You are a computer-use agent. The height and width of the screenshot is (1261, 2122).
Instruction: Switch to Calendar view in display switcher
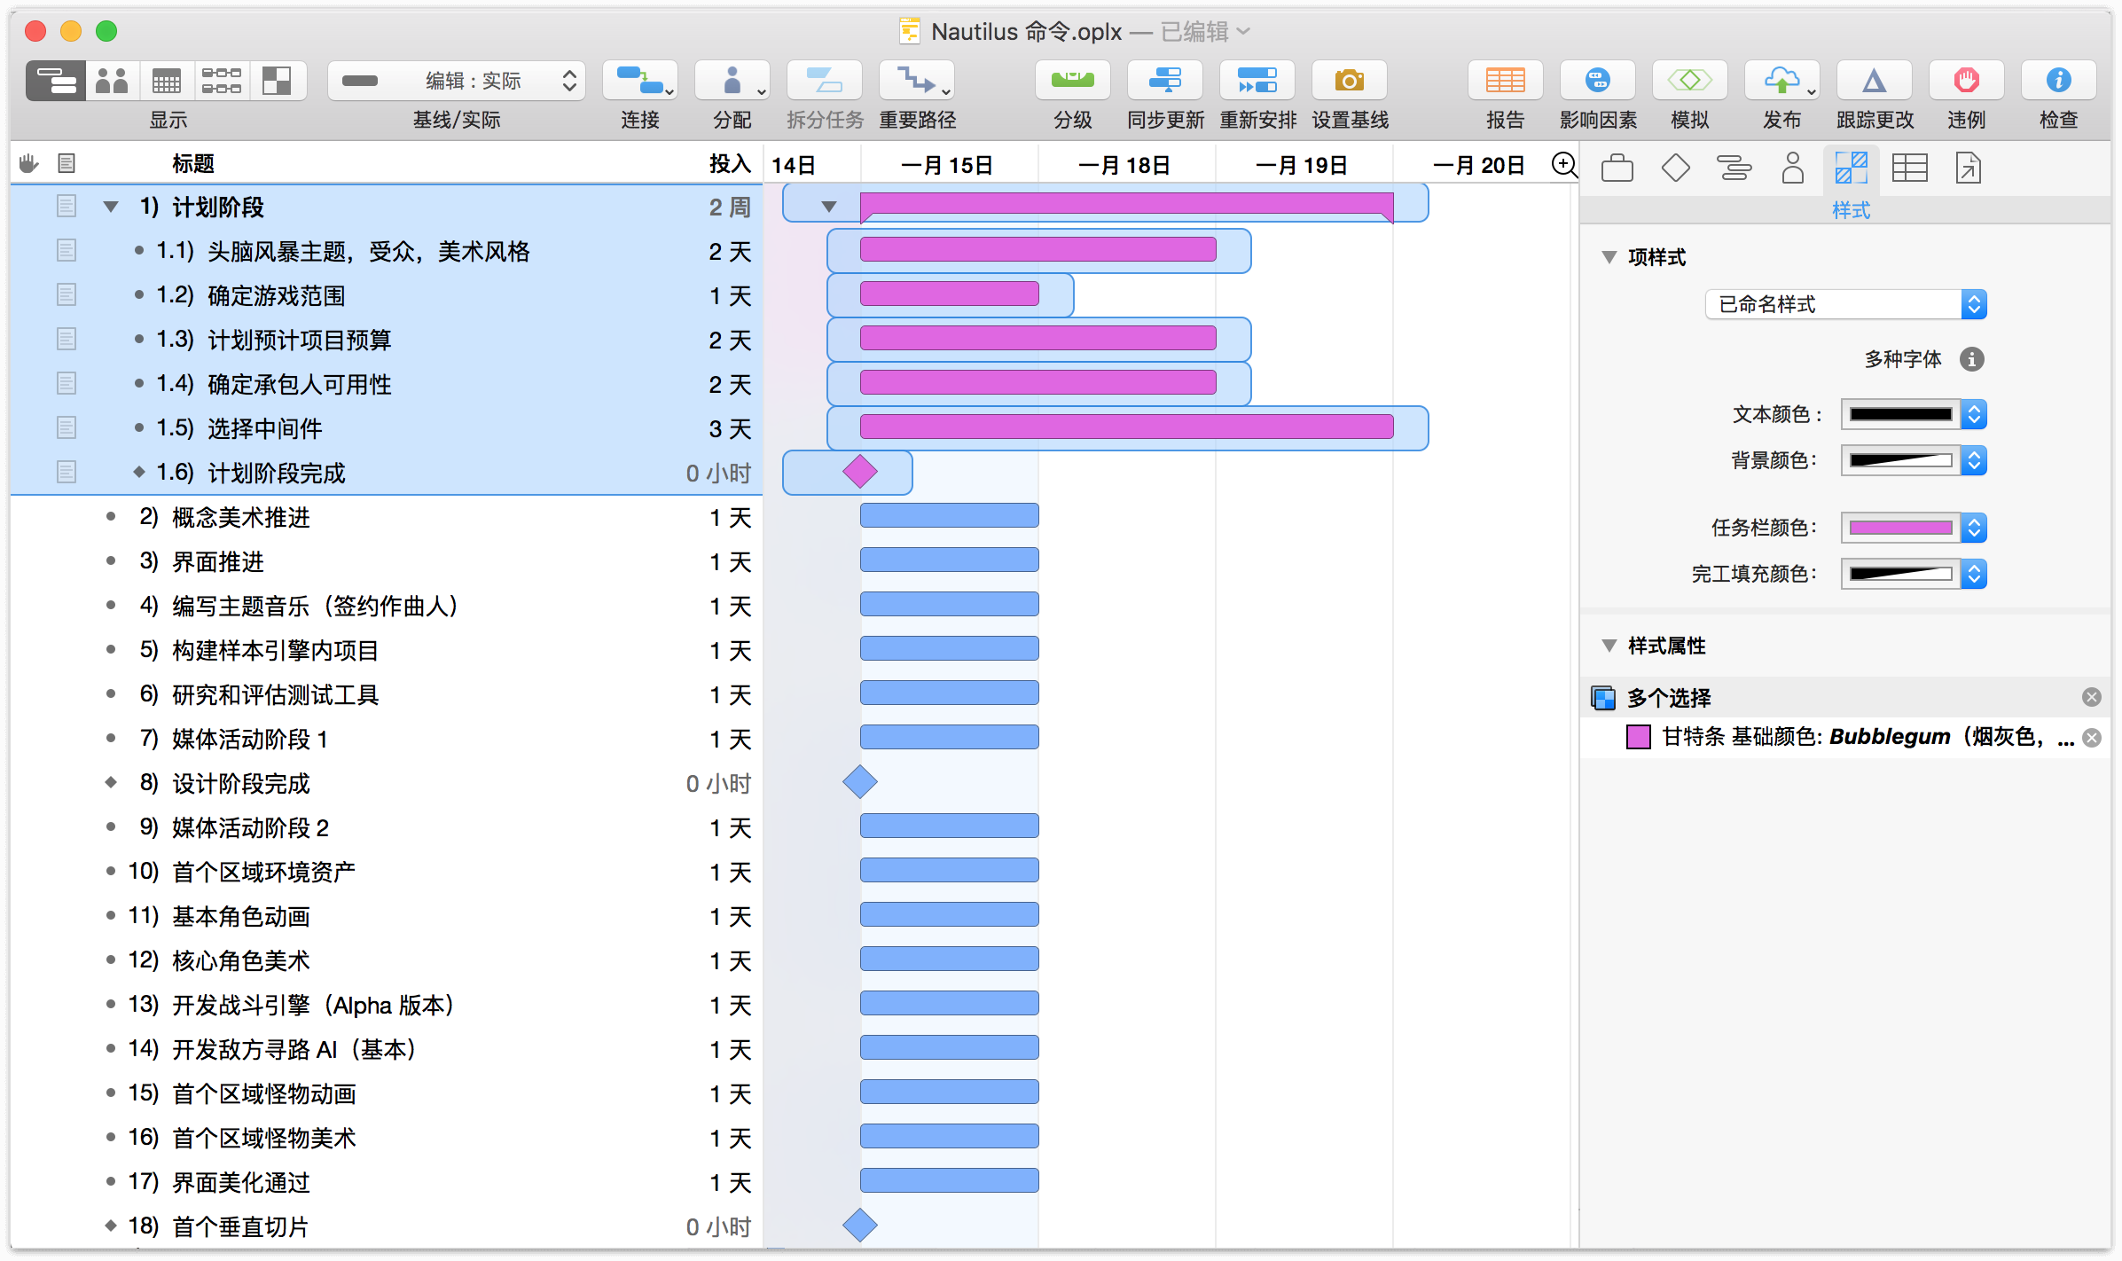[167, 82]
